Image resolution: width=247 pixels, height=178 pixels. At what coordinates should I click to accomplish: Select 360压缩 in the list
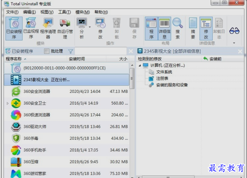[x=67, y=162]
